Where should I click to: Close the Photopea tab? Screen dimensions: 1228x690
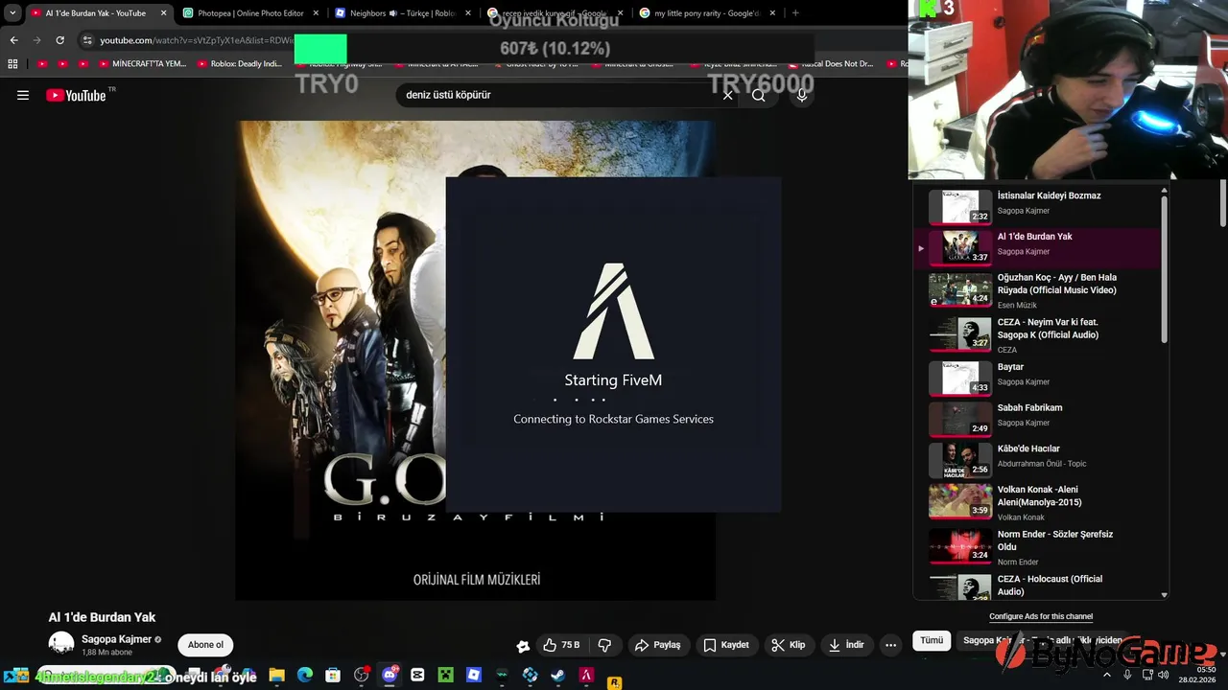pos(316,13)
